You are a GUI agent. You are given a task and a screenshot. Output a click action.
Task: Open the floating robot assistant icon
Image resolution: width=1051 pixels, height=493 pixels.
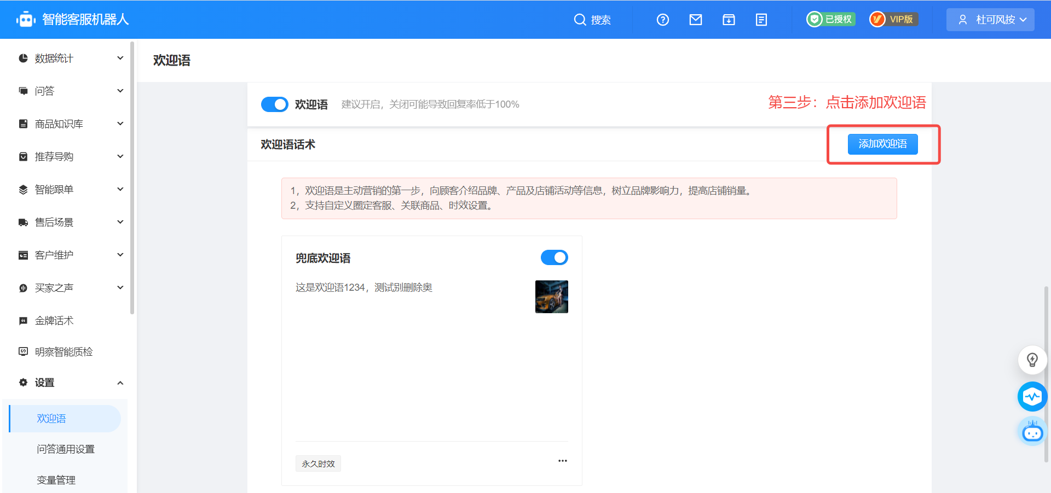1032,432
